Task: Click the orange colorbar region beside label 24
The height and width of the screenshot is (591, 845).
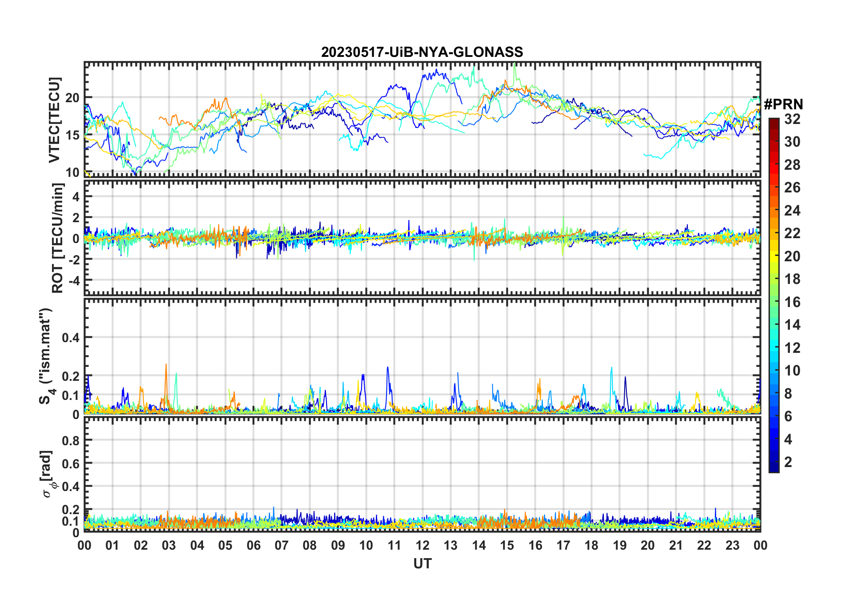Action: tap(773, 211)
